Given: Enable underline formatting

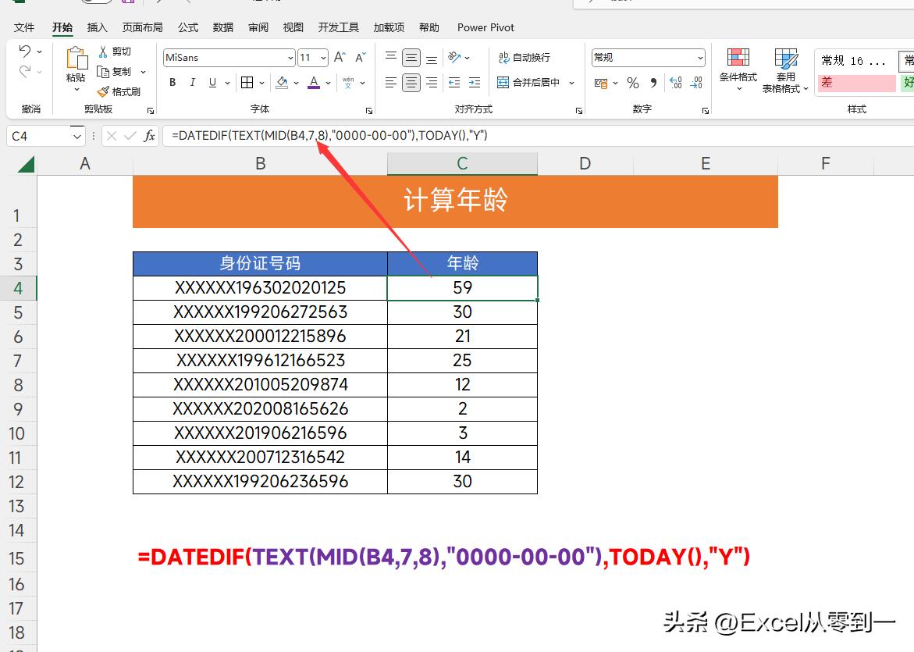Looking at the screenshot, I should pos(212,82).
